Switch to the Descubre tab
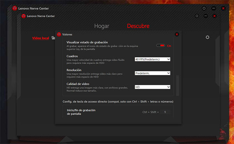 (138, 26)
